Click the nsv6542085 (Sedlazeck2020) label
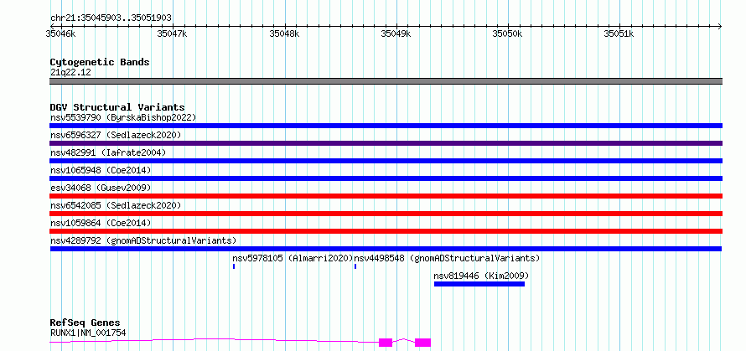Image resolution: width=746 pixels, height=351 pixels. (116, 205)
